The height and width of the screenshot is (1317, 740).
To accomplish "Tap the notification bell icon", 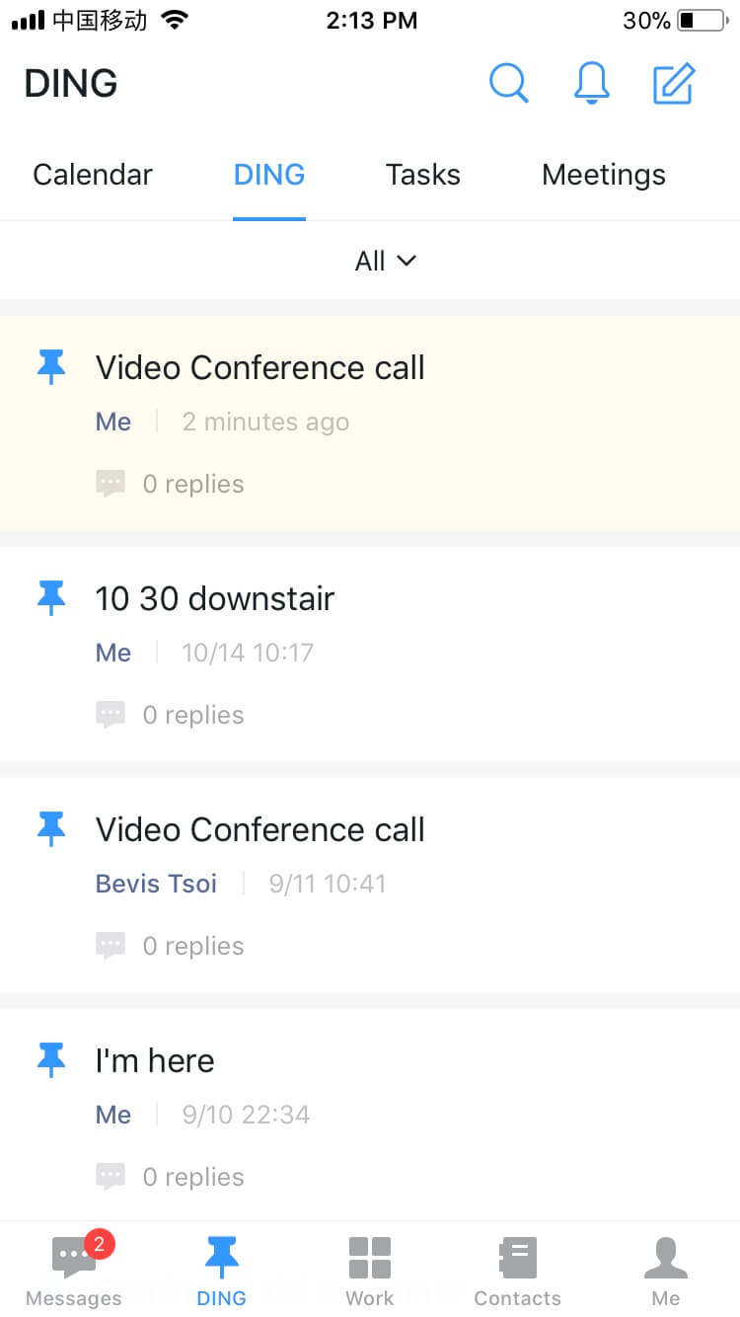I will (x=592, y=84).
